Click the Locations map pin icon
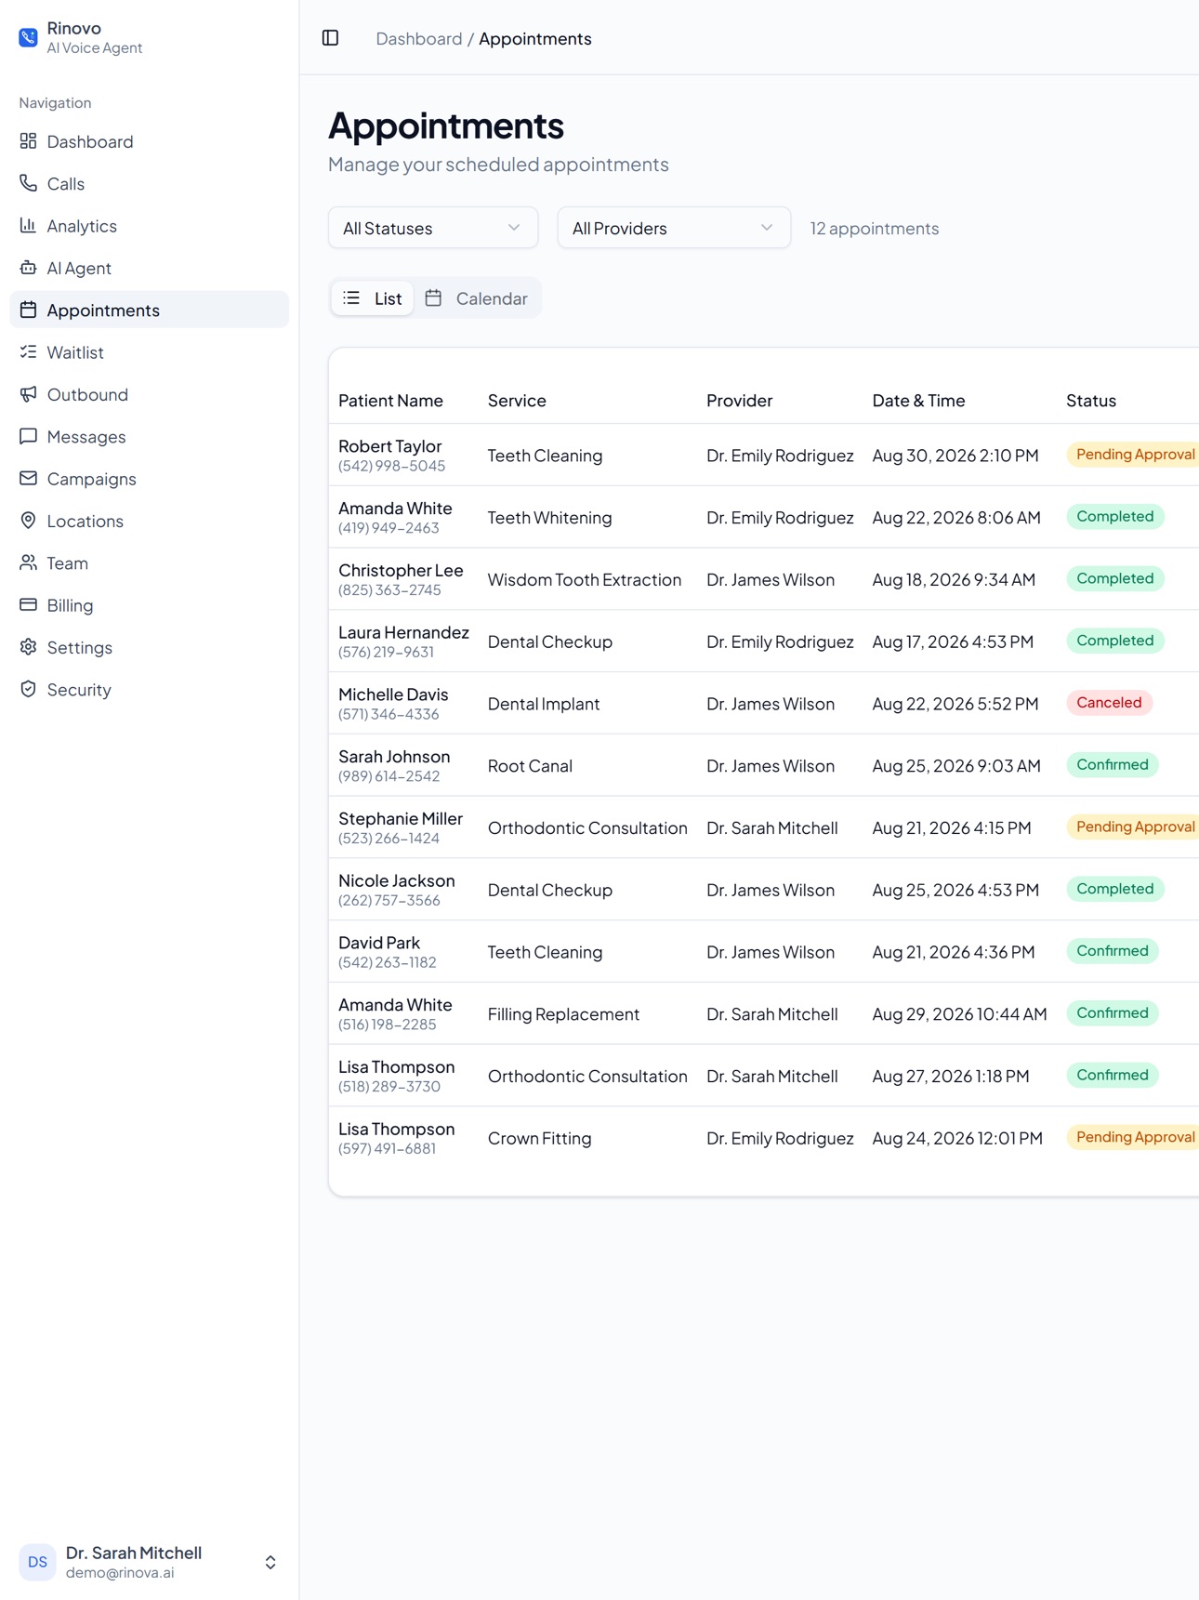 click(x=29, y=521)
